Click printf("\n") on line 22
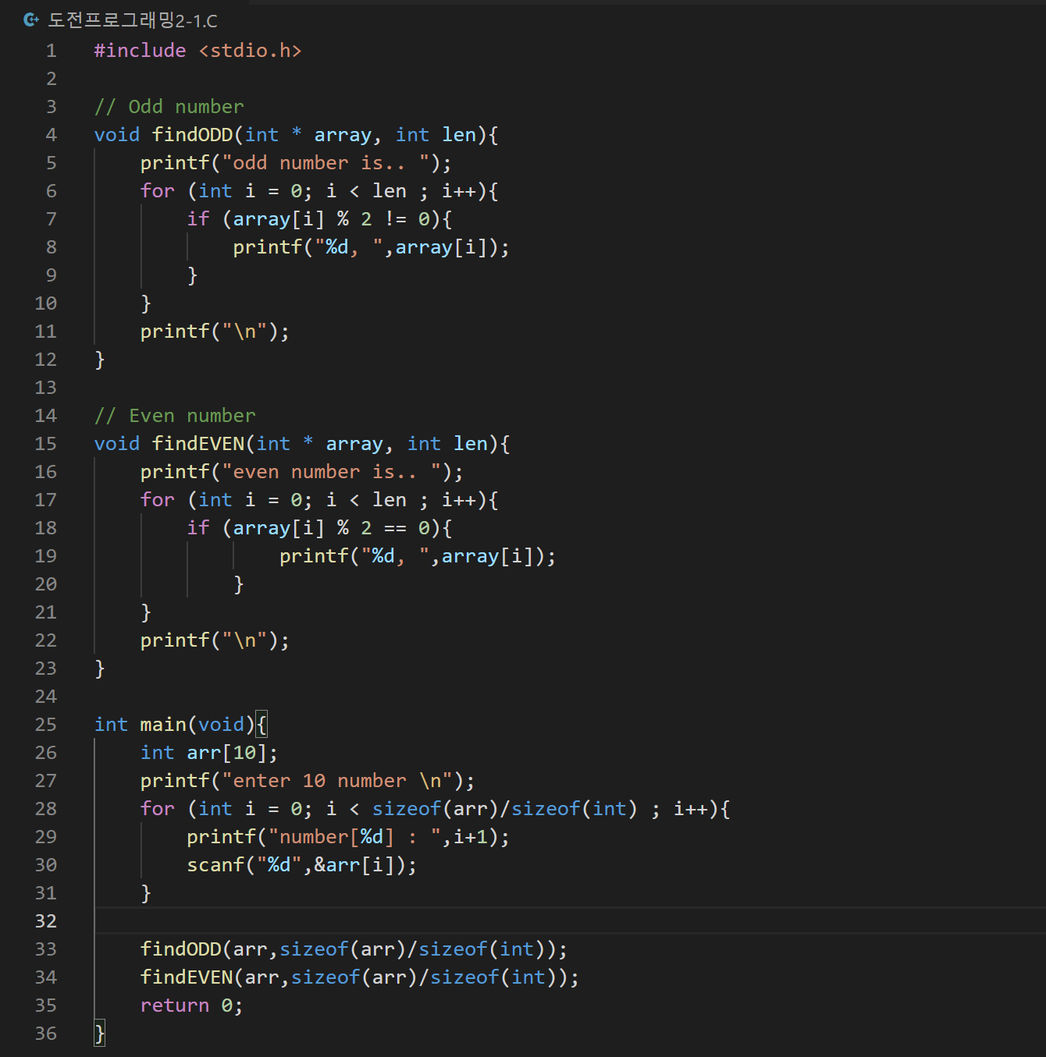Image resolution: width=1046 pixels, height=1057 pixels. tap(215, 640)
